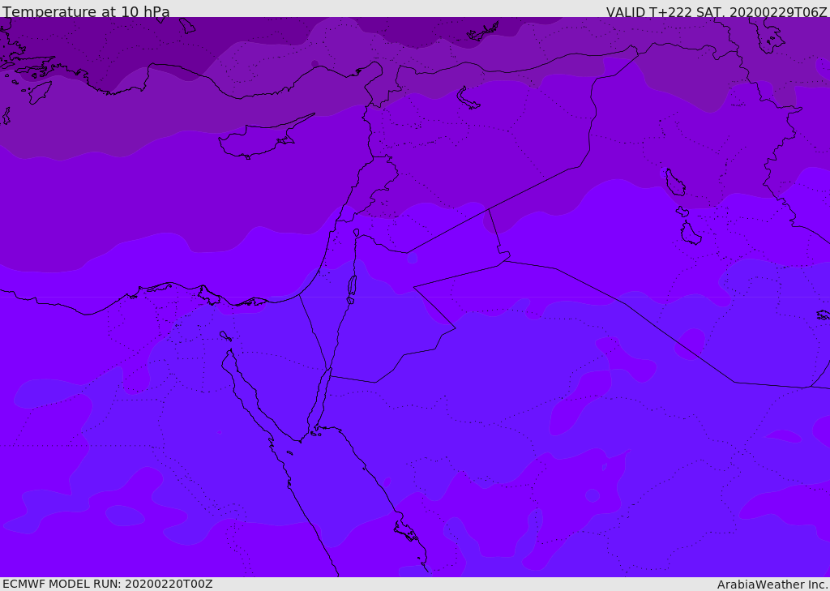Click Lake Assad in northern Syria
Viewport: 830px width, 591px height.
pos(468,99)
